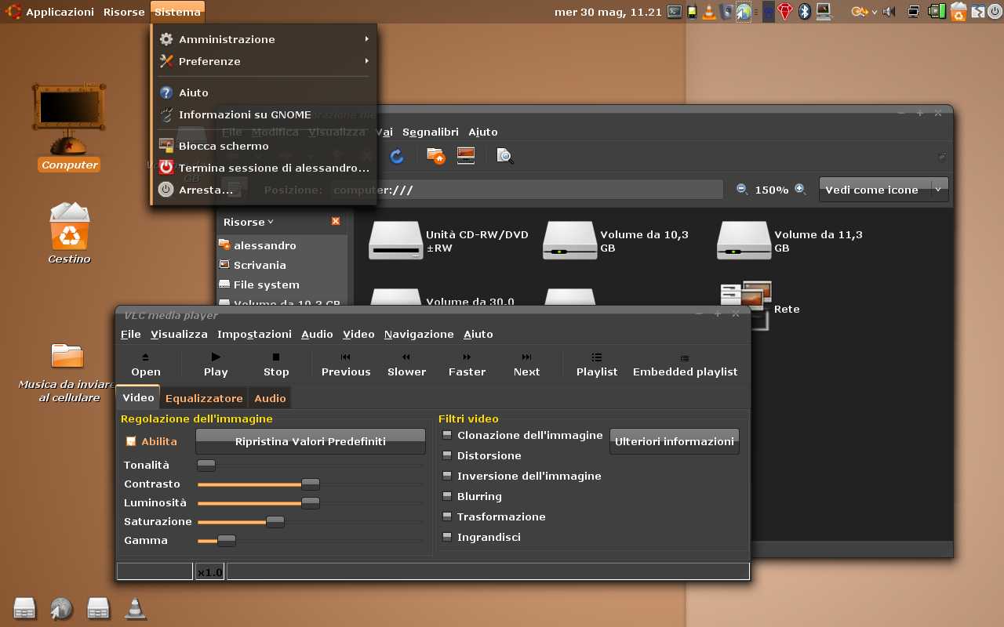Open the Rete network icon
Image resolution: width=1004 pixels, height=627 pixels.
click(x=746, y=306)
